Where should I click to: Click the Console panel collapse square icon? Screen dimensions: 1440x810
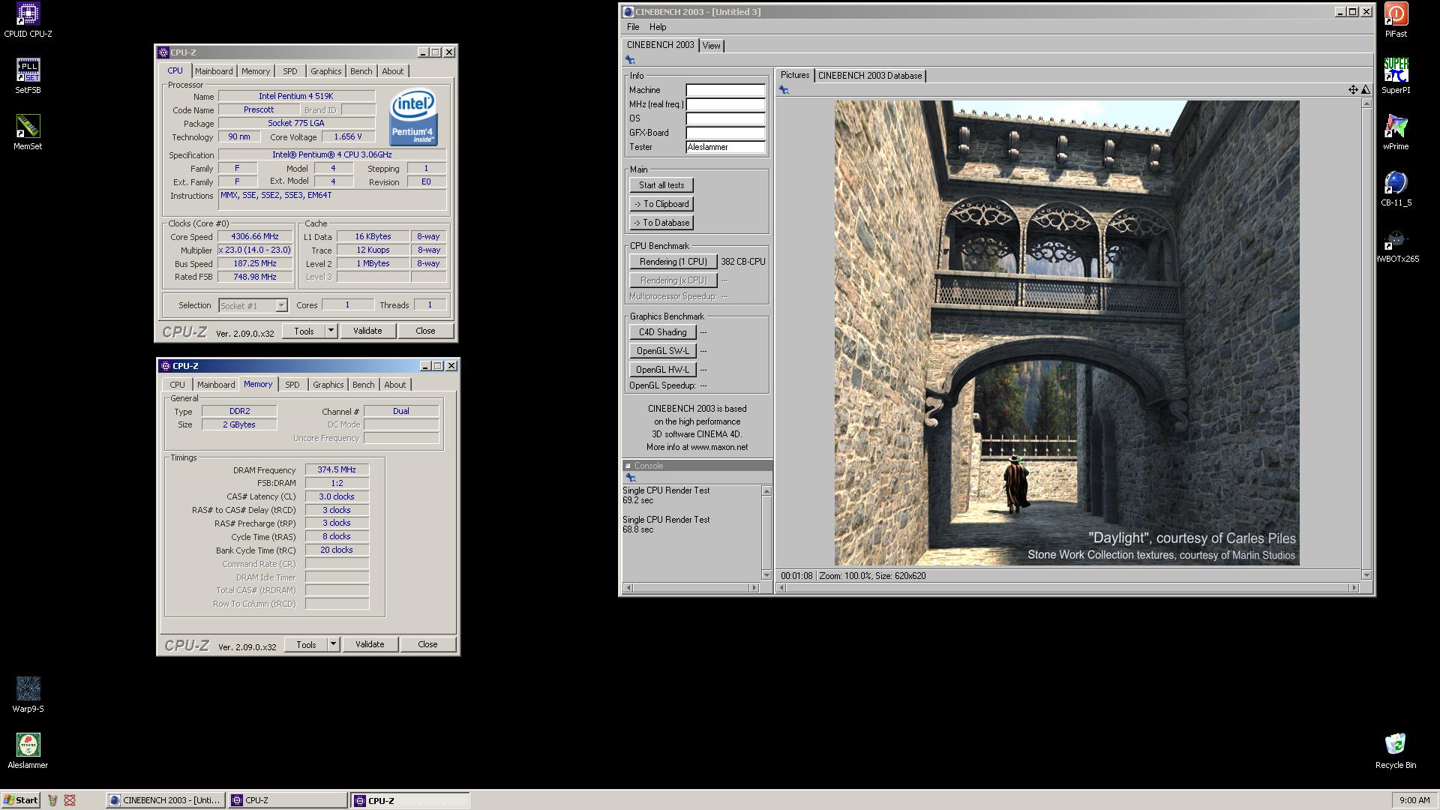click(x=628, y=466)
